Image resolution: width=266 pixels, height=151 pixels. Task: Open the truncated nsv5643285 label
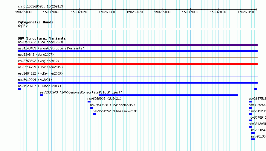pos(257,111)
